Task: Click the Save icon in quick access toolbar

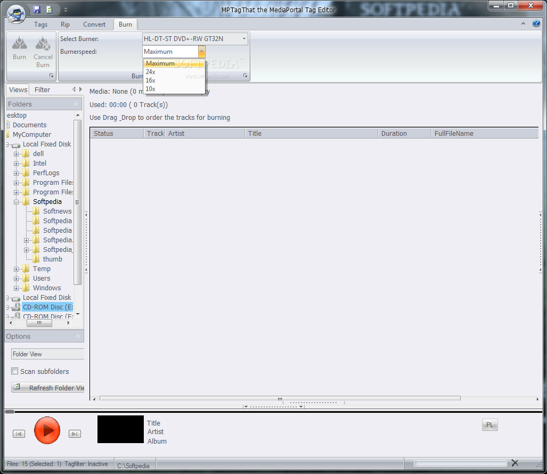Action: pyautogui.click(x=37, y=10)
